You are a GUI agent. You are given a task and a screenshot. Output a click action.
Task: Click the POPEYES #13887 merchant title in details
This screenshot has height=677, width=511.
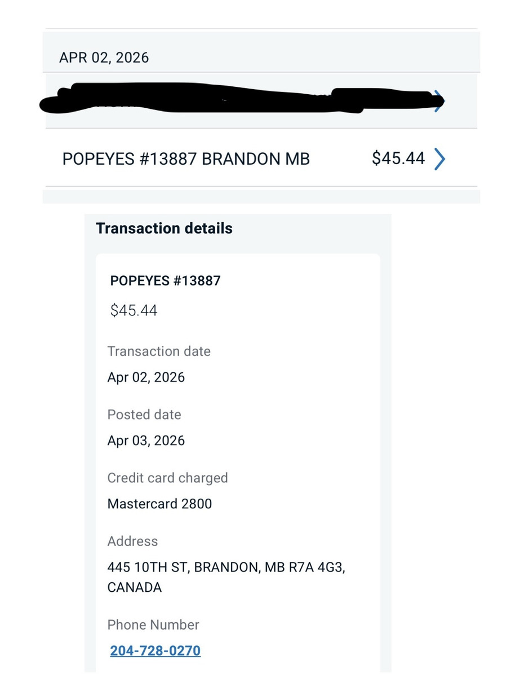[165, 280]
